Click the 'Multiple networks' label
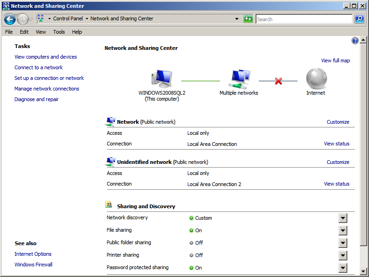This screenshot has width=369, height=277. click(x=238, y=93)
